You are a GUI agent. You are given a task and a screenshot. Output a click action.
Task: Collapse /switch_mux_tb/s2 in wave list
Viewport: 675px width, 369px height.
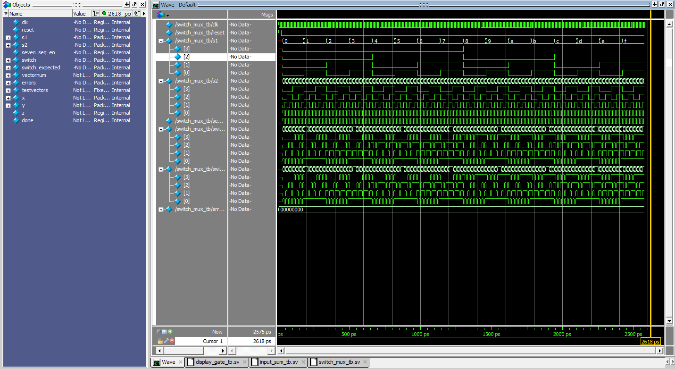pos(161,81)
